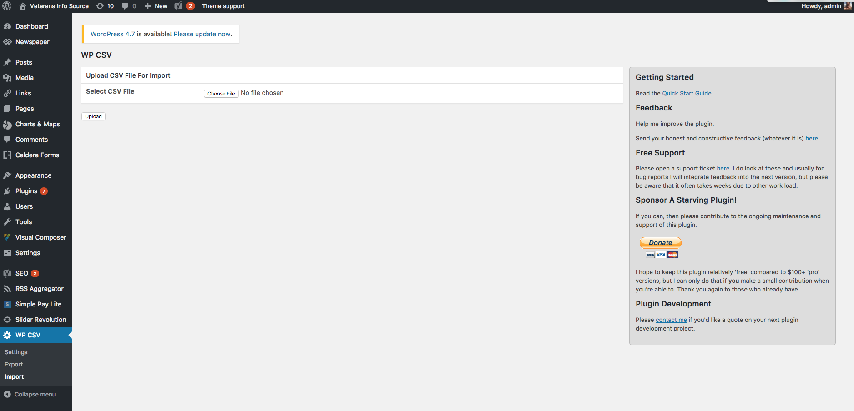Click the Pages icon in sidebar
This screenshot has height=411, width=854.
pyautogui.click(x=7, y=109)
